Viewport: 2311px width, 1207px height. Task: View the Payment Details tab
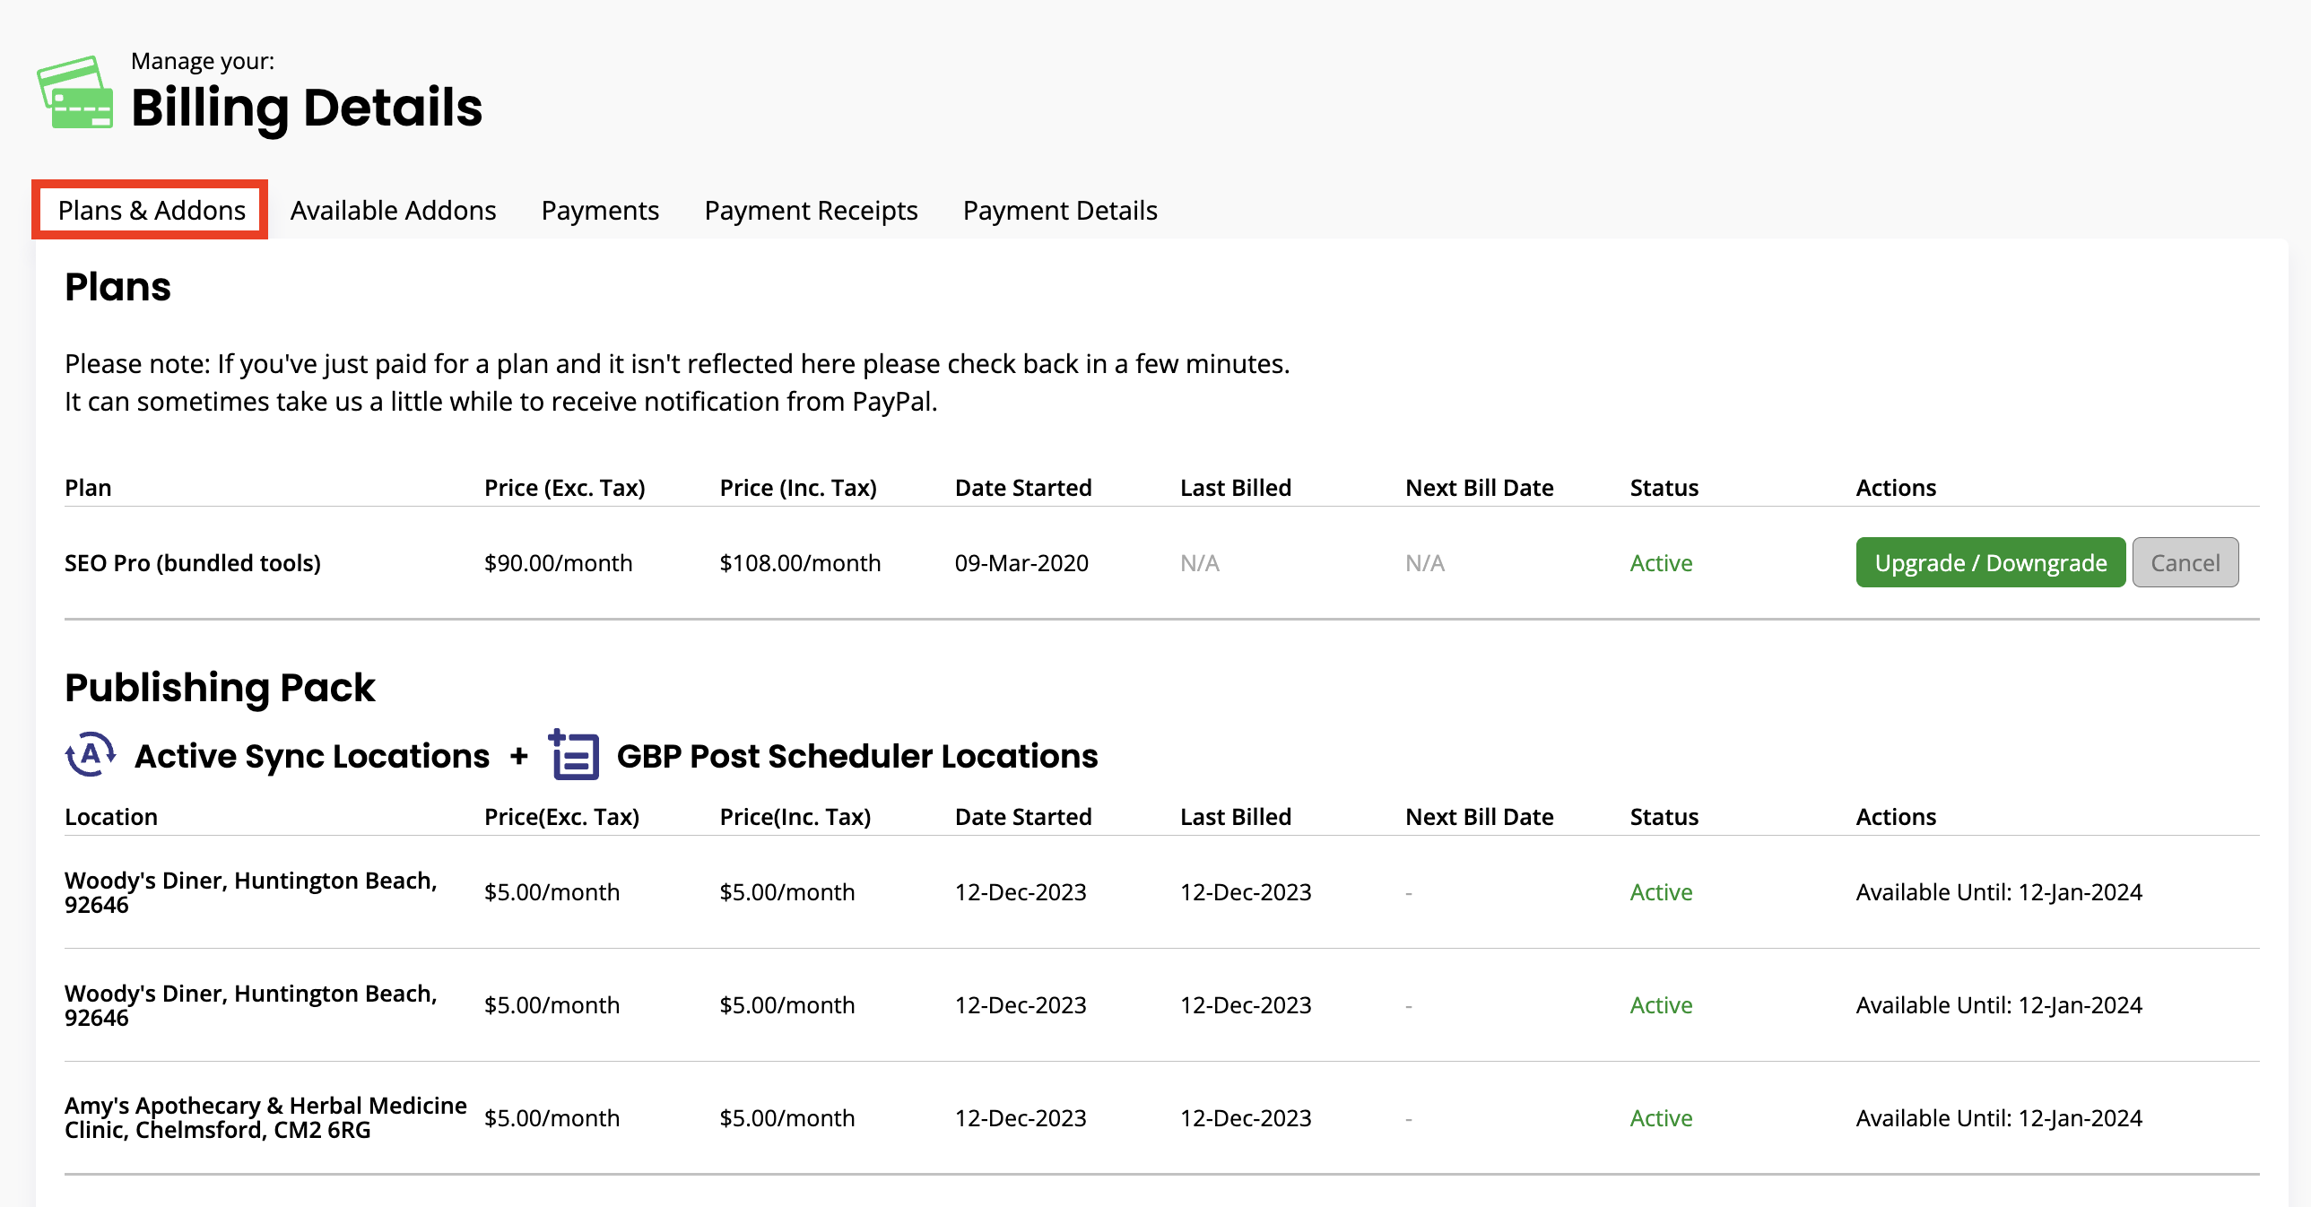1059,210
